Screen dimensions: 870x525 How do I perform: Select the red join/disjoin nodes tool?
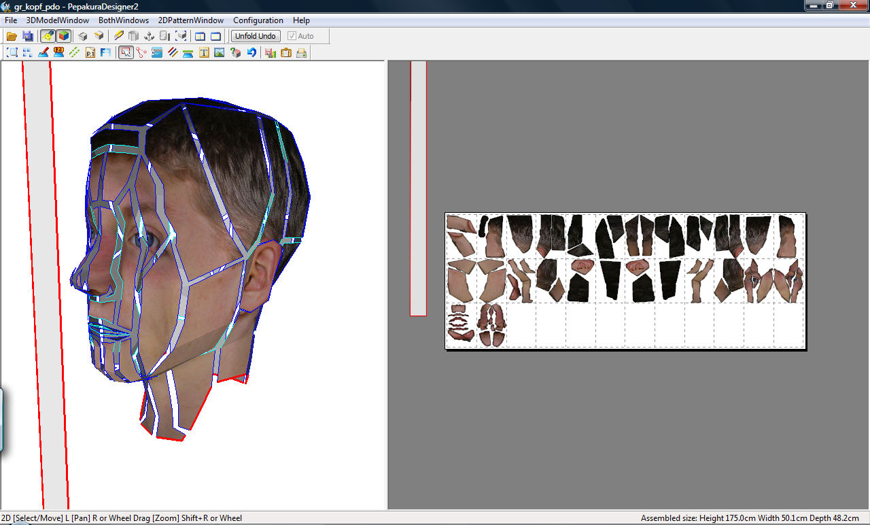tap(141, 52)
